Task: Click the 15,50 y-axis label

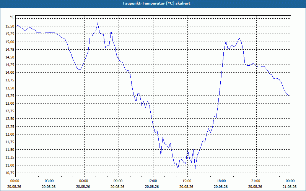Action: [x=10, y=26]
